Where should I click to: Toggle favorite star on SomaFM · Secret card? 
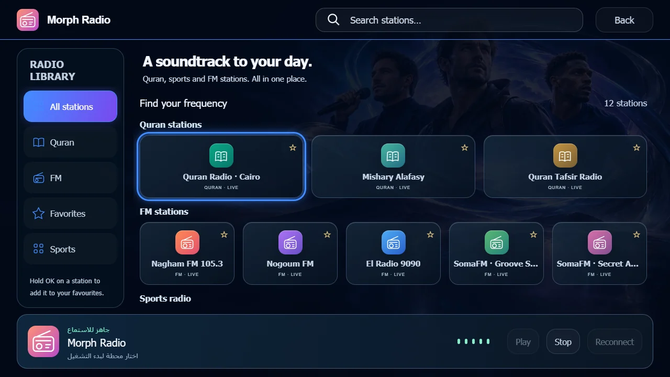click(636, 235)
